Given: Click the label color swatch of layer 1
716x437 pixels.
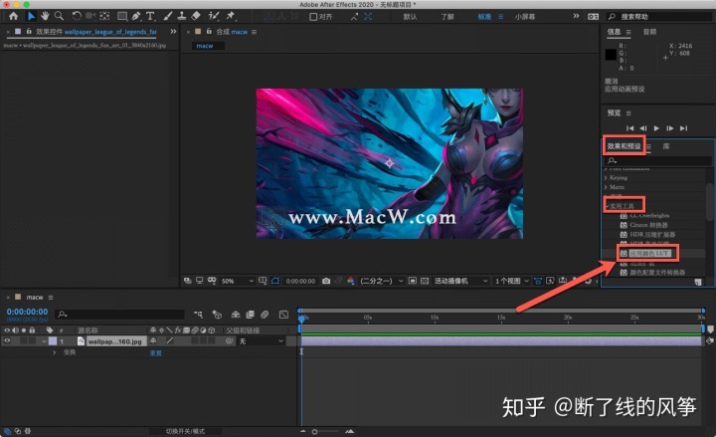Looking at the screenshot, I should pyautogui.click(x=53, y=341).
